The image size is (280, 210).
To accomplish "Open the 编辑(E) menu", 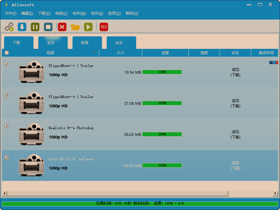I will [x=27, y=13].
